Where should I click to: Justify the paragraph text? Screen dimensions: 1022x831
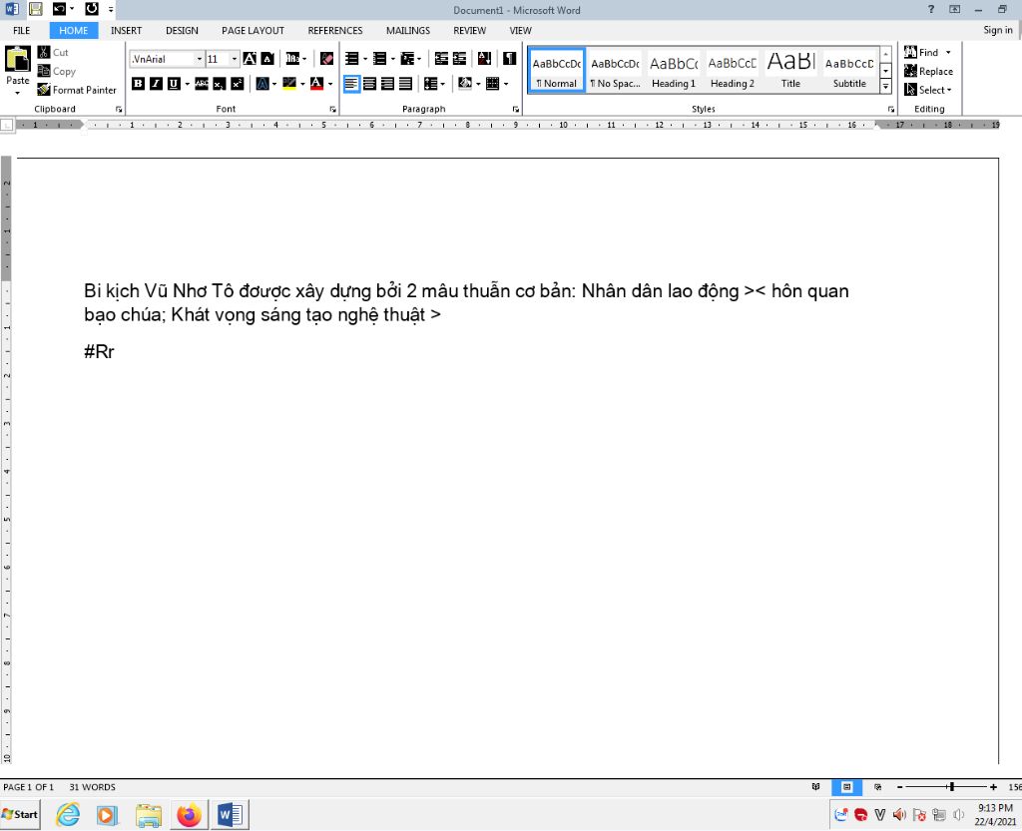tap(405, 84)
